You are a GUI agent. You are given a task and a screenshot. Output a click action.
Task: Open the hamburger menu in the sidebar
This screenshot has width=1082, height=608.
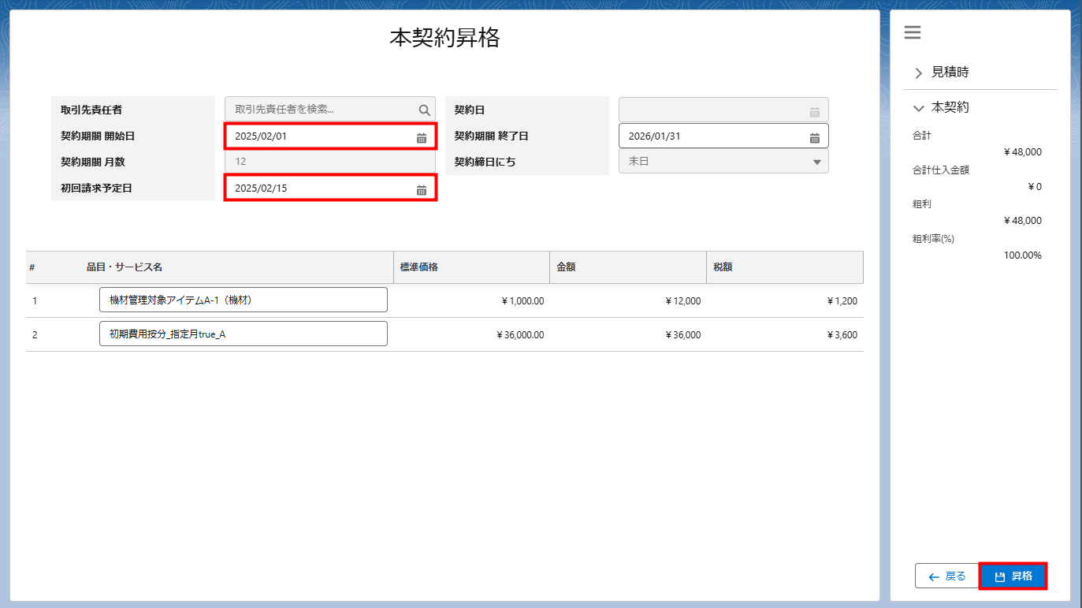(912, 32)
